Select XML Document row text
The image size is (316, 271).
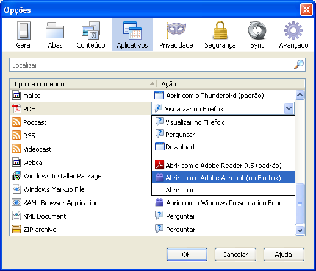click(x=45, y=216)
